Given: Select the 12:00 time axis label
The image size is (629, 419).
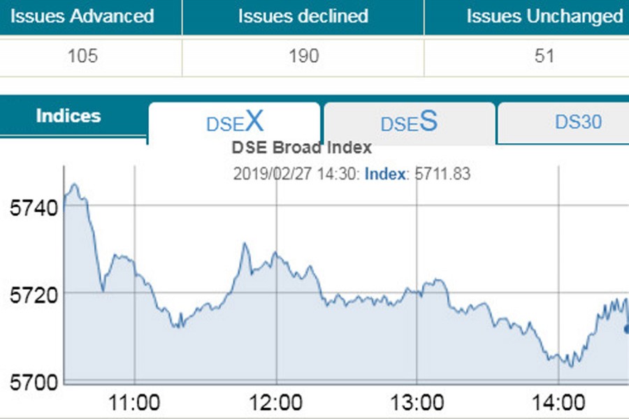Looking at the screenshot, I should point(276,403).
